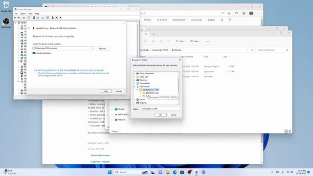Expand the Music node in Browse For Folder

[134, 100]
